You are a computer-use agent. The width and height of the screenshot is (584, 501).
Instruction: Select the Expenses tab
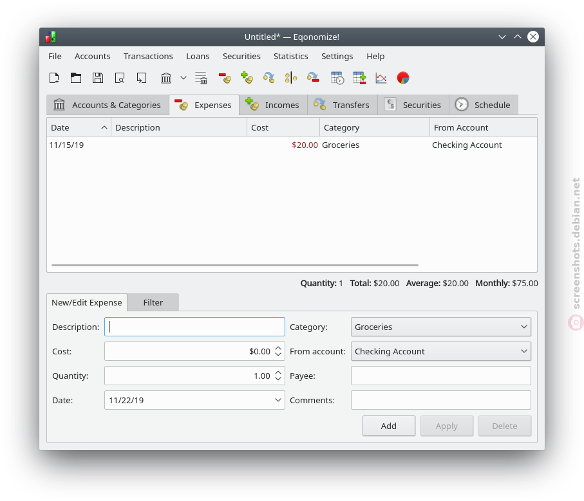pos(204,105)
